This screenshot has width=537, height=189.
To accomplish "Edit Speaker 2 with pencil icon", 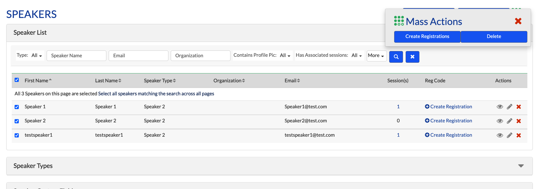I will coord(509,121).
